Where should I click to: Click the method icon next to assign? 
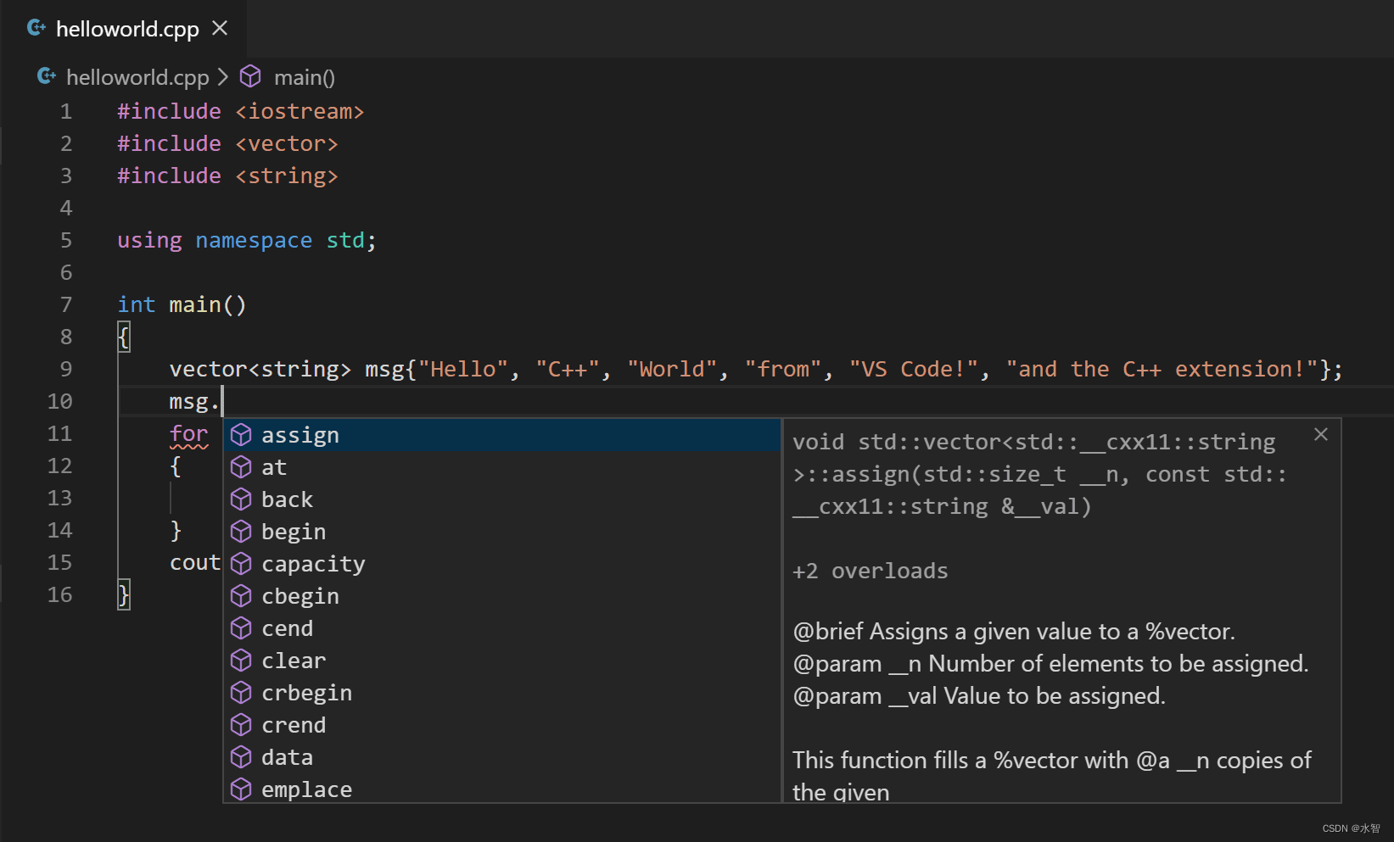[x=241, y=435]
